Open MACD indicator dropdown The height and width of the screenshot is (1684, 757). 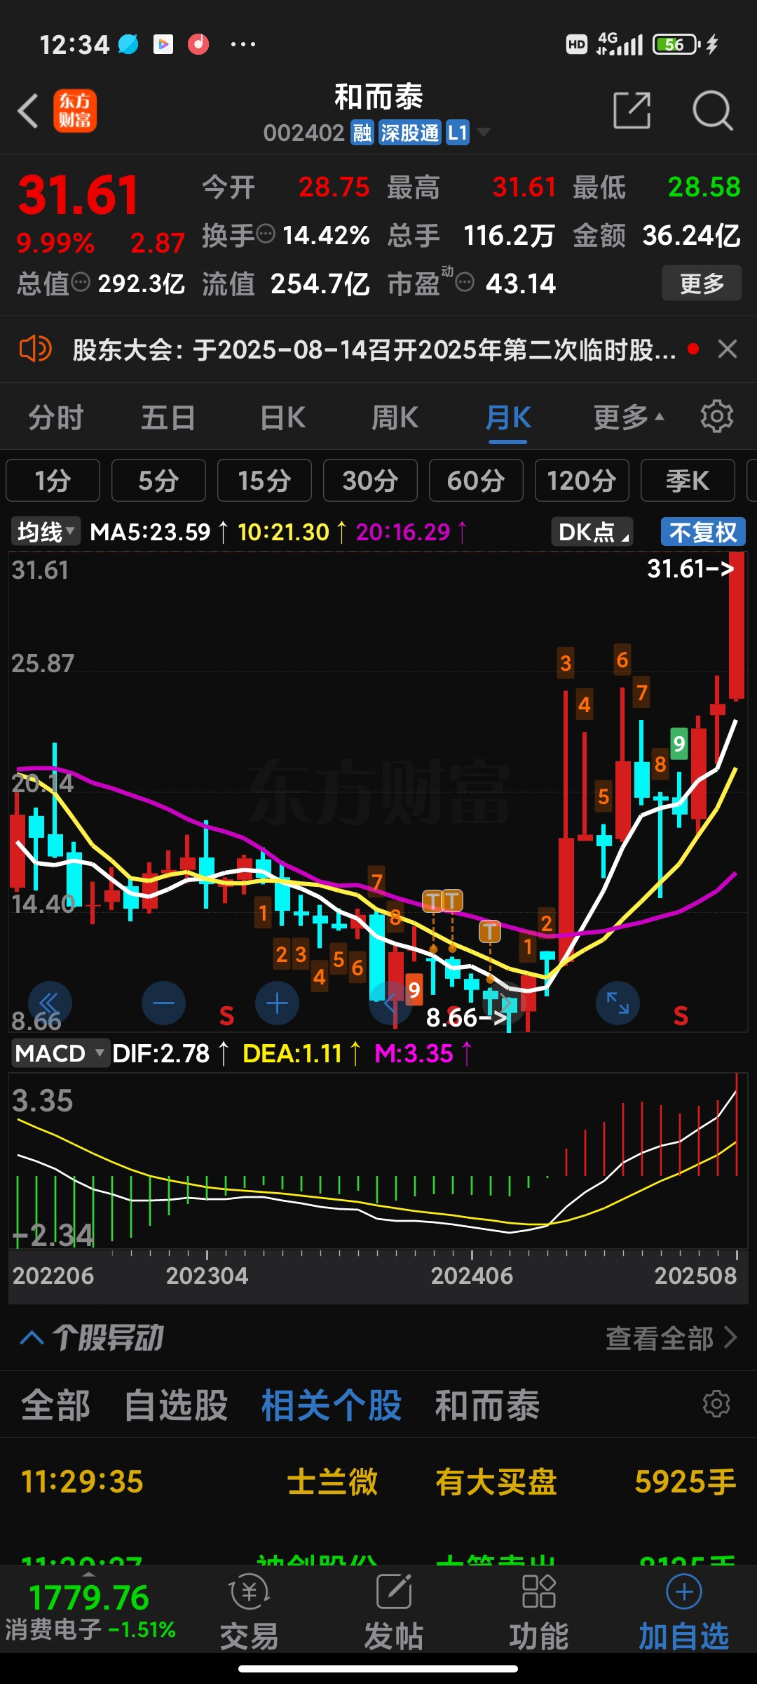coord(60,1052)
